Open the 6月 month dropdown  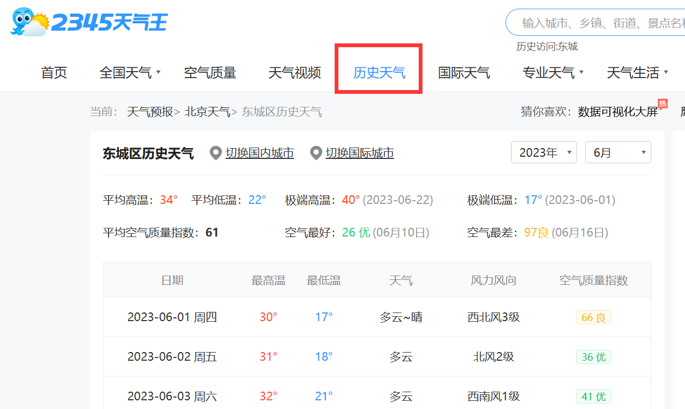pos(618,152)
